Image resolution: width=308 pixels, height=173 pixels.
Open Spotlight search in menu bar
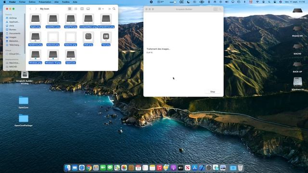(269, 2)
